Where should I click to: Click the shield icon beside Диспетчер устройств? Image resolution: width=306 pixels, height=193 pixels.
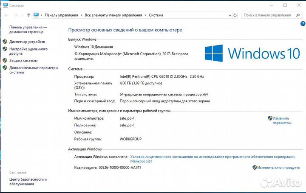pyautogui.click(x=5, y=42)
